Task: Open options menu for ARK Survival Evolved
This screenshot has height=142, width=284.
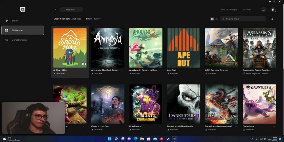Action: pos(236,70)
